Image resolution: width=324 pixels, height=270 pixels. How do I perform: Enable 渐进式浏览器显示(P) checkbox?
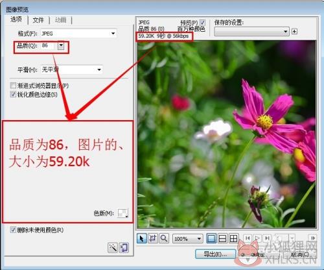pyautogui.click(x=13, y=86)
